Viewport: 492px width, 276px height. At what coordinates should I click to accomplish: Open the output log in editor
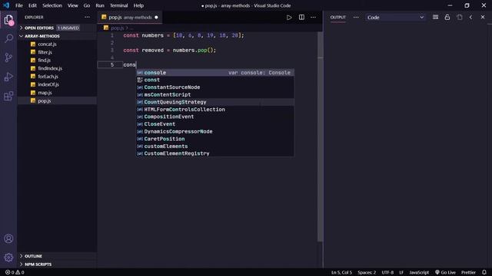point(460,17)
